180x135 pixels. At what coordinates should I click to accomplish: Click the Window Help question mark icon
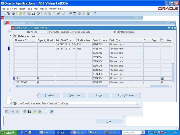coord(95,14)
